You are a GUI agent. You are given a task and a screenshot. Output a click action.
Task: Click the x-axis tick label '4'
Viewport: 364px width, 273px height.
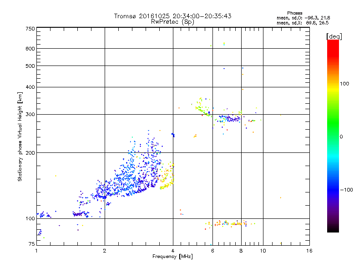tap(173, 251)
